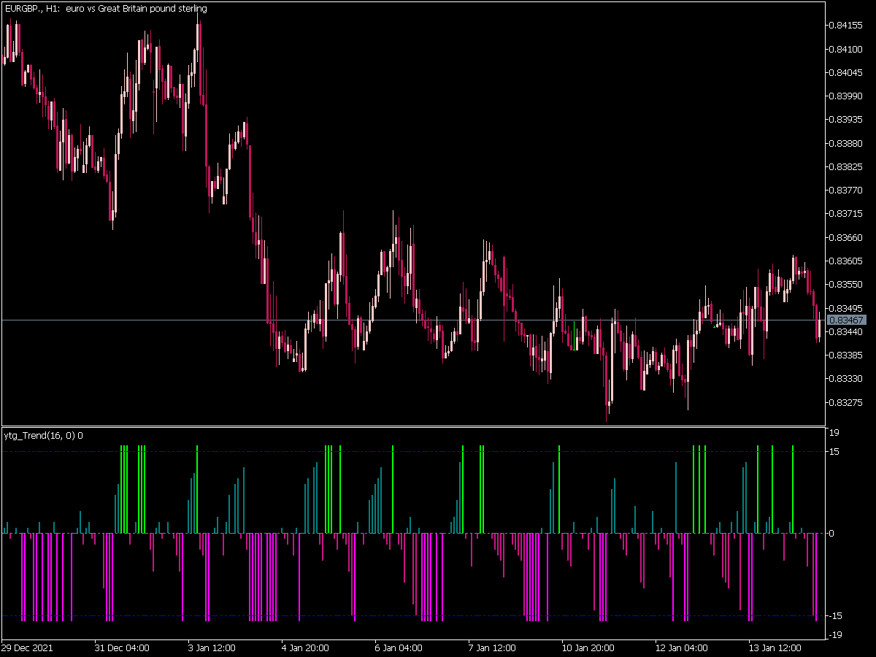Click the price axis label 0.83605
This screenshot has height=657, width=876.
click(846, 261)
